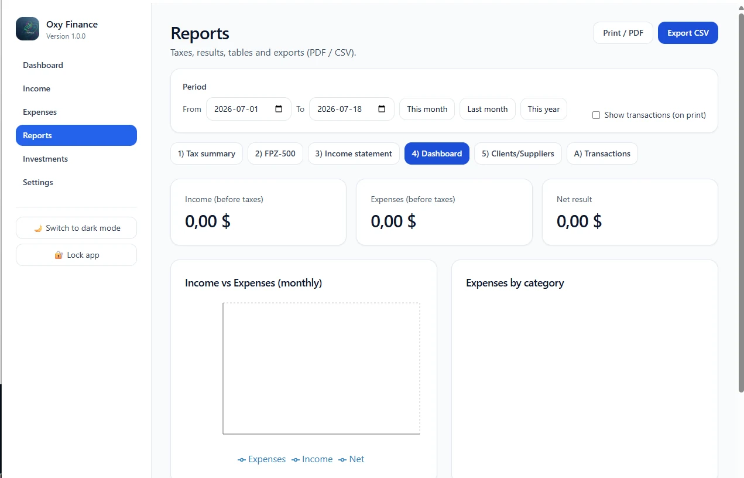The image size is (744, 478).
Task: Open calendar picker on From date
Action: tap(279, 109)
